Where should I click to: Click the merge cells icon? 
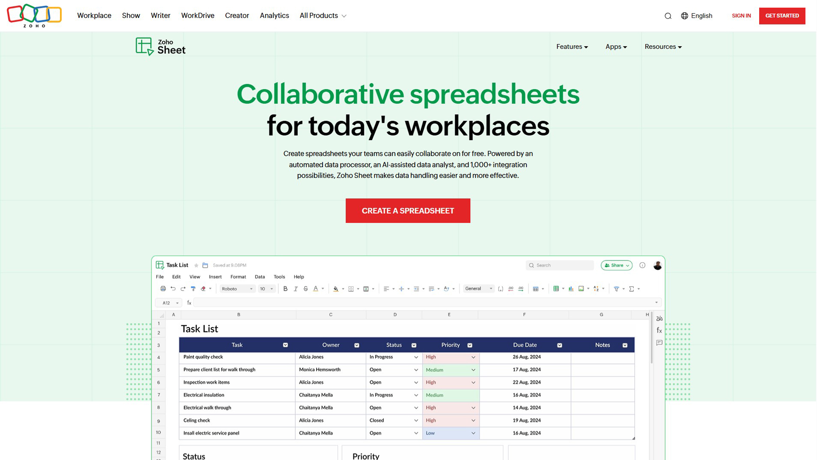[366, 289]
